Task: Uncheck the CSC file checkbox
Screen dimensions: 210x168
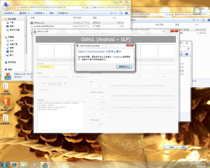Action: 92,108
